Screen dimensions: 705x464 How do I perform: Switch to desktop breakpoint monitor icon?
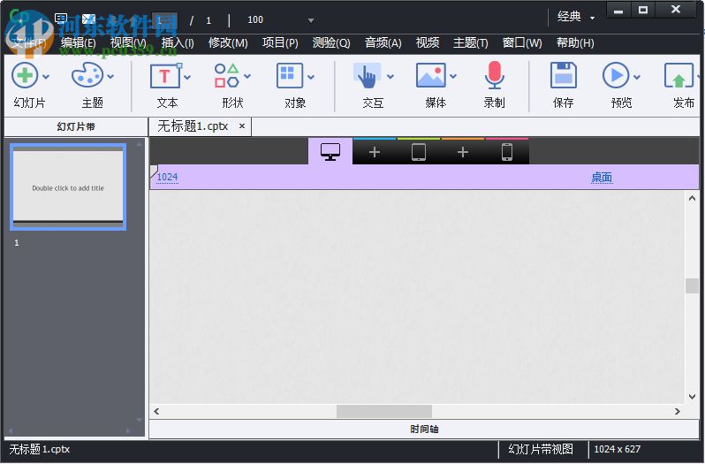pos(330,151)
